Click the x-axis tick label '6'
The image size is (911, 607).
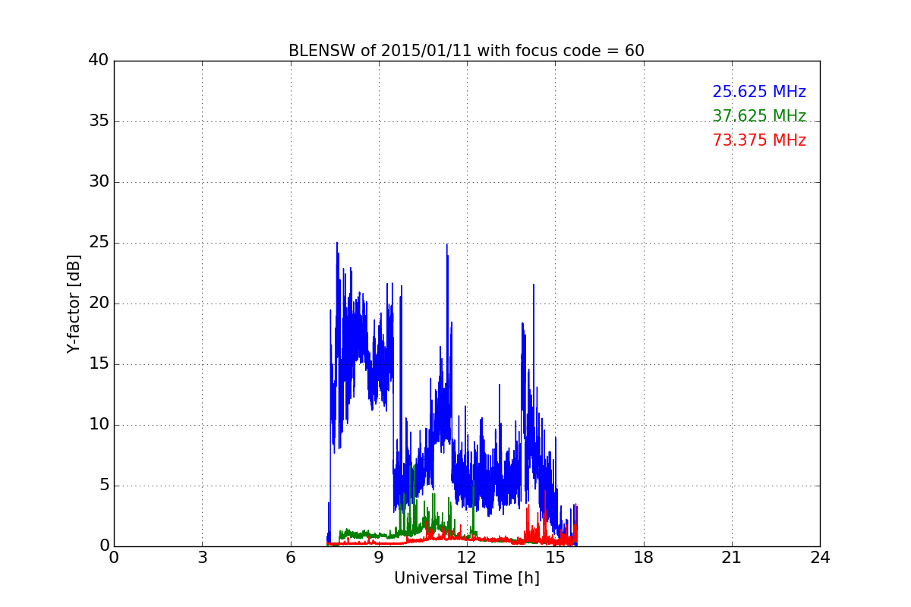point(290,558)
